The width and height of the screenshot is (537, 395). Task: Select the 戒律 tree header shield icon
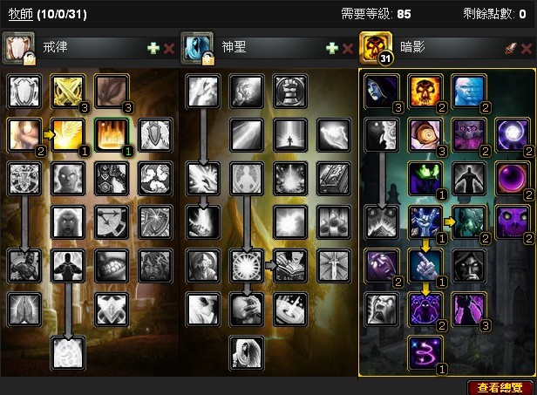coord(17,48)
